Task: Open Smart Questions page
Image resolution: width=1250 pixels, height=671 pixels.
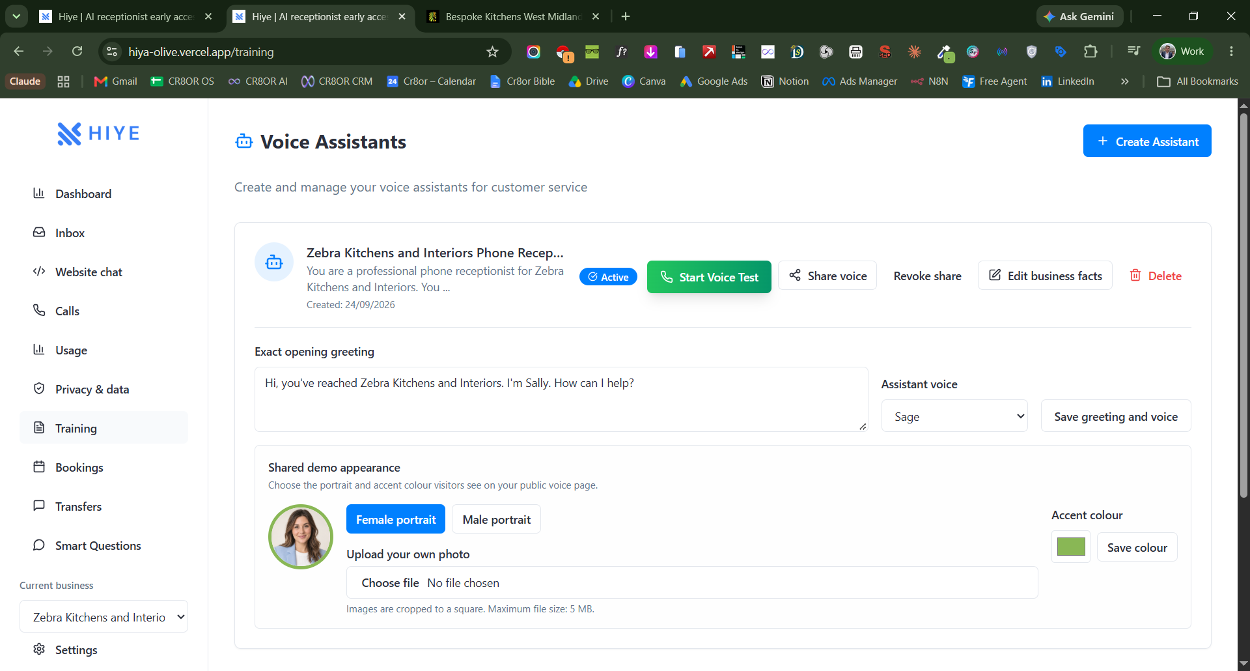Action: point(104,545)
